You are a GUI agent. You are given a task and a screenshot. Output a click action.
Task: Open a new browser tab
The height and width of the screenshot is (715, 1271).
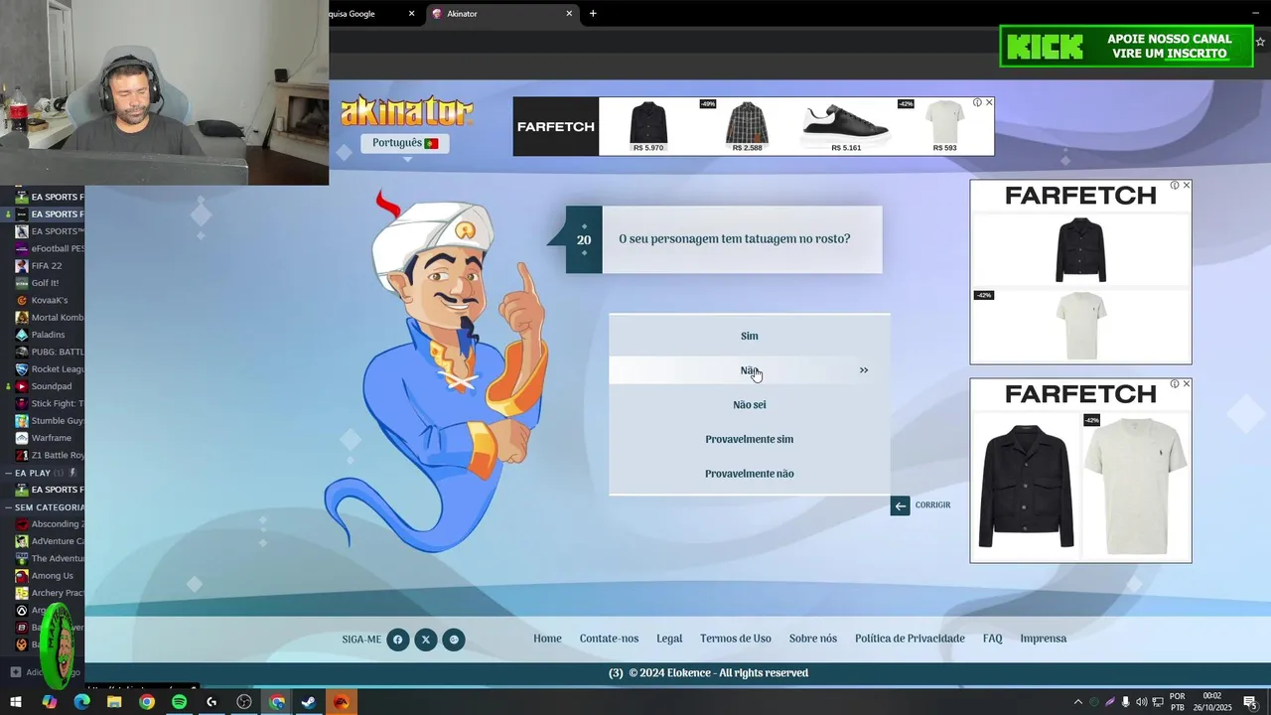tap(593, 14)
